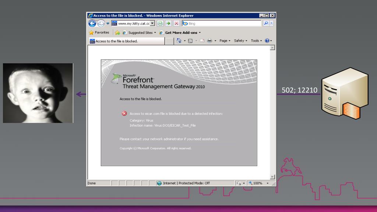377x212 pixels.
Task: Click the Microsoft copyright notice text
Action: click(x=156, y=148)
